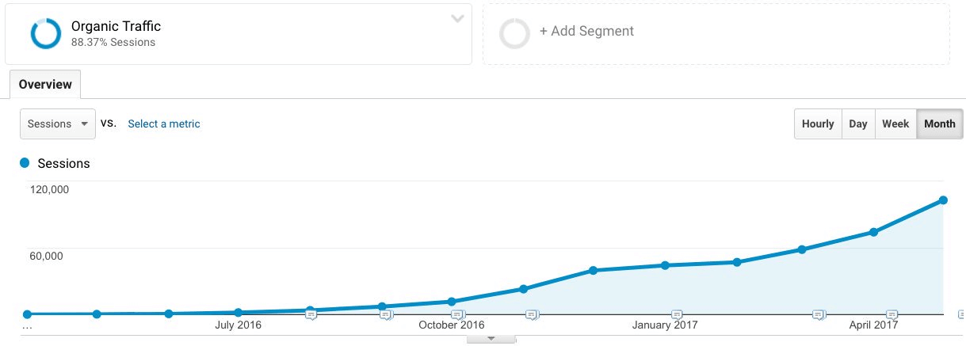The height and width of the screenshot is (346, 966).
Task: Expand the Organic Traffic segment chevron
Action: tap(457, 19)
